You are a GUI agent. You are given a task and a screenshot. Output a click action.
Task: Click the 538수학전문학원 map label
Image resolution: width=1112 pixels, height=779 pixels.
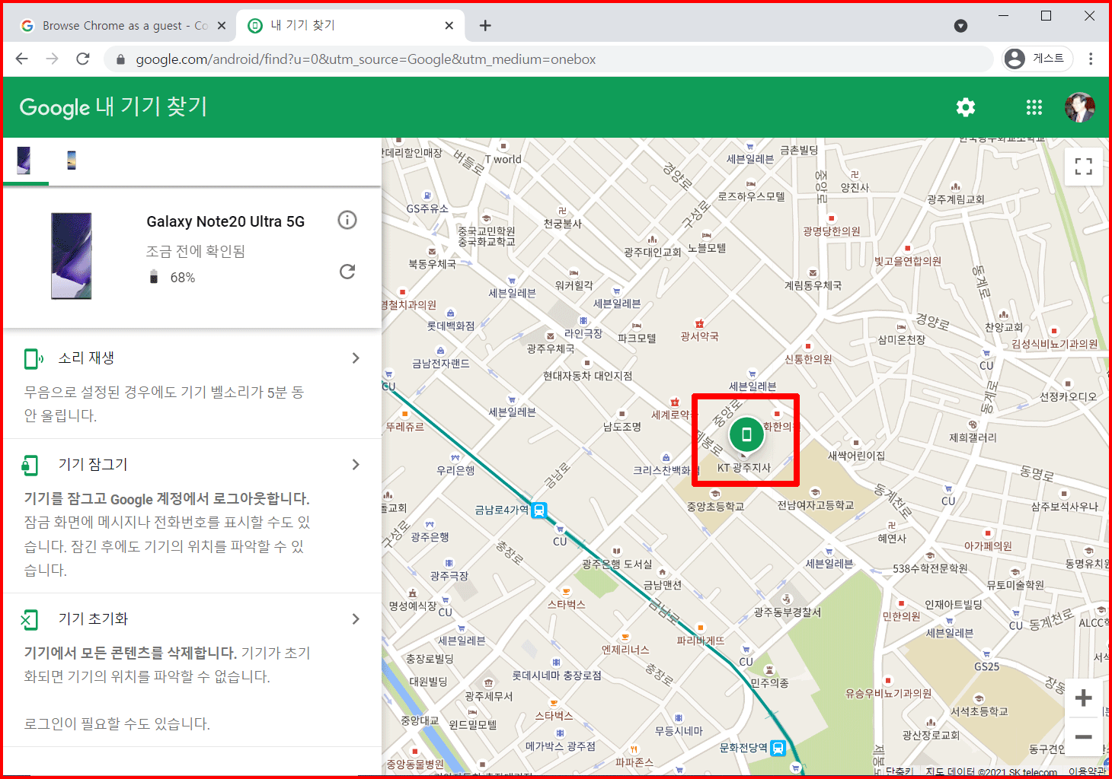pyautogui.click(x=930, y=568)
